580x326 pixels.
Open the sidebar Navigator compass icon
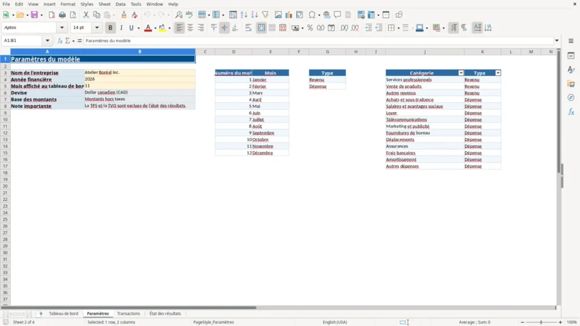click(x=571, y=97)
